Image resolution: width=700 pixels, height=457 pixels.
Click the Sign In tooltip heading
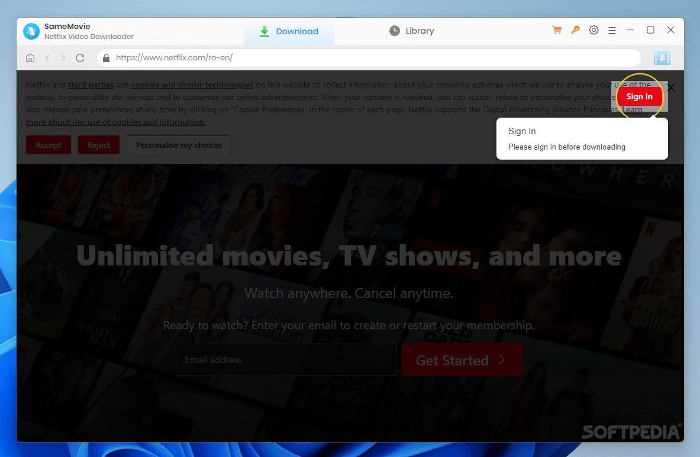[522, 131]
